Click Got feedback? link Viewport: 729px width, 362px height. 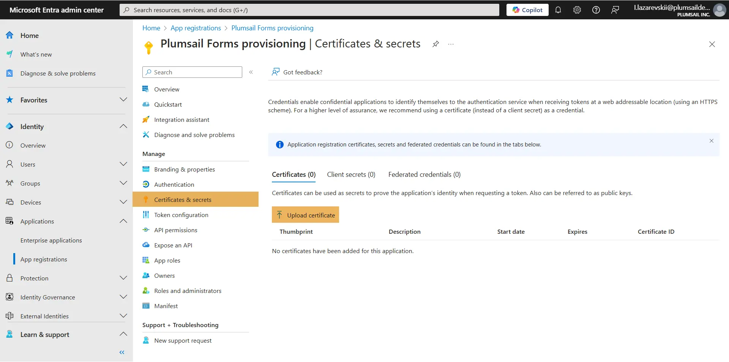(x=297, y=72)
